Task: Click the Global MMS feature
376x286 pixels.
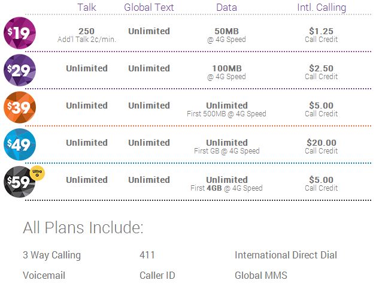Action: pos(261,275)
